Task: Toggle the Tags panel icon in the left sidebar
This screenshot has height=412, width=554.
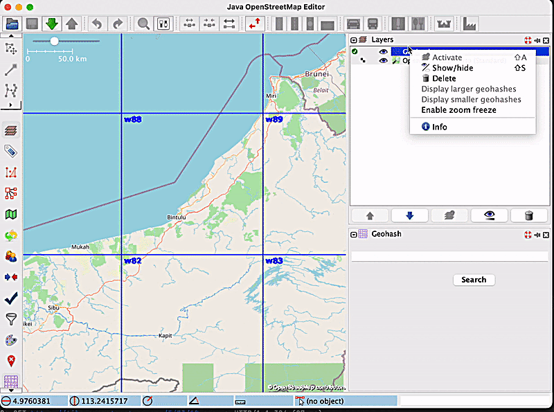Action: coord(11,152)
